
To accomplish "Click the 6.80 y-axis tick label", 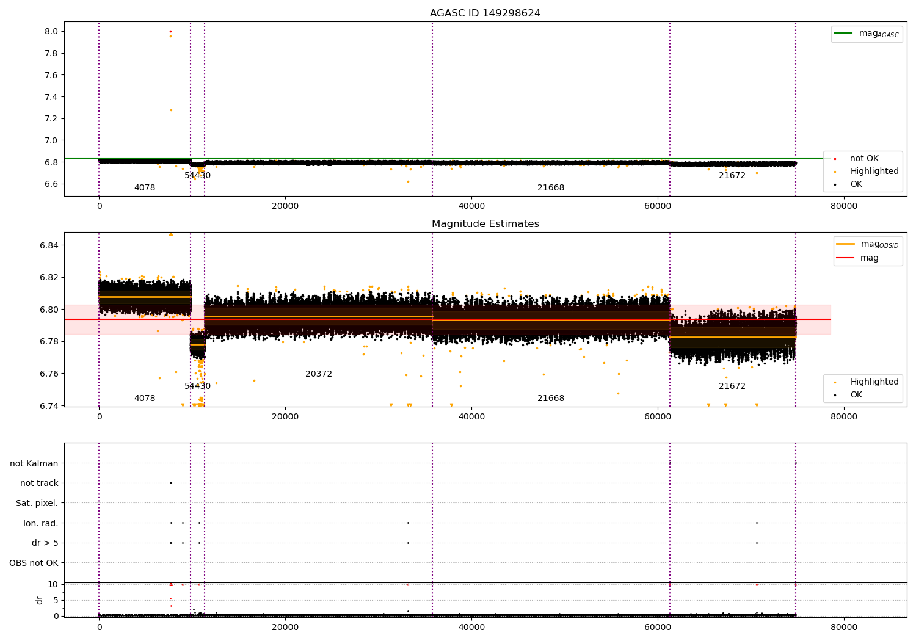I will pos(49,310).
